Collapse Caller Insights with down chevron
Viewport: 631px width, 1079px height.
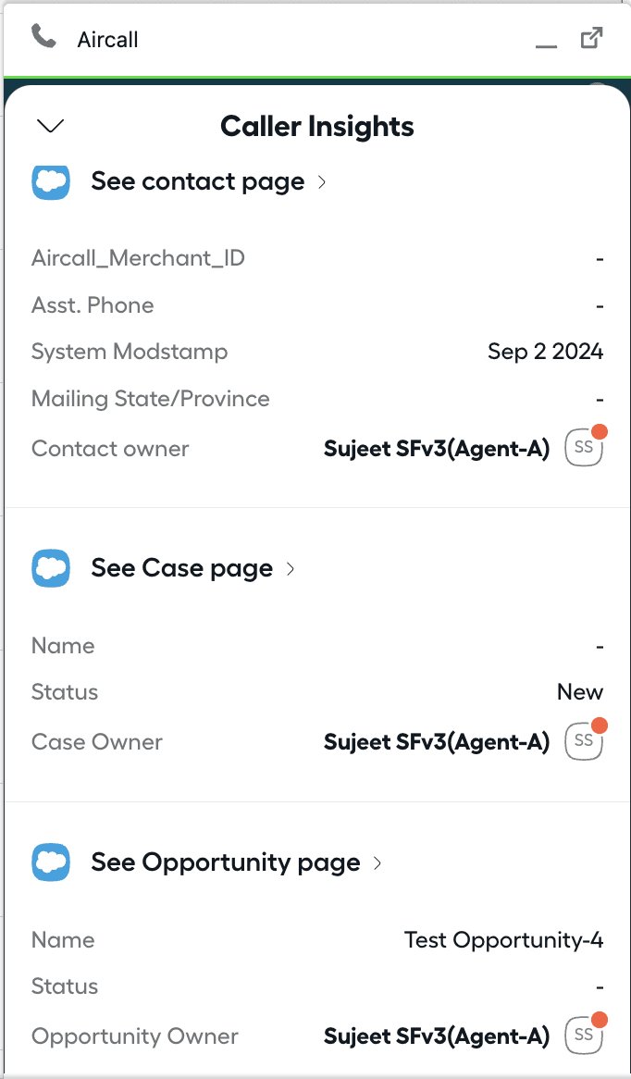point(49,126)
